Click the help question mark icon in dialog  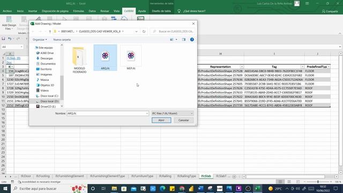[192, 40]
